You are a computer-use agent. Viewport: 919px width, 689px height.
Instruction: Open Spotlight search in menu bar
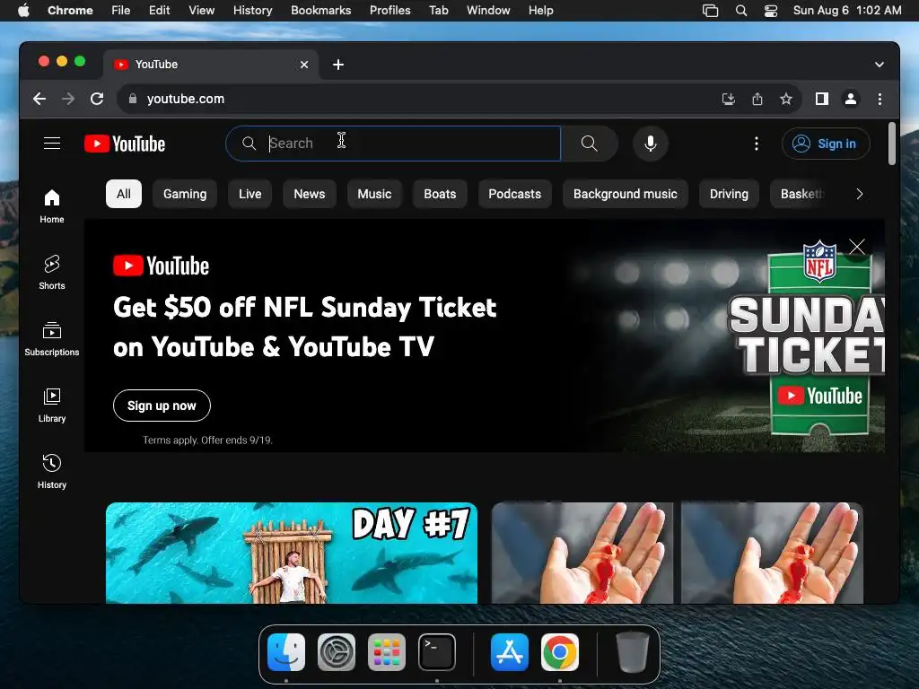pyautogui.click(x=740, y=11)
